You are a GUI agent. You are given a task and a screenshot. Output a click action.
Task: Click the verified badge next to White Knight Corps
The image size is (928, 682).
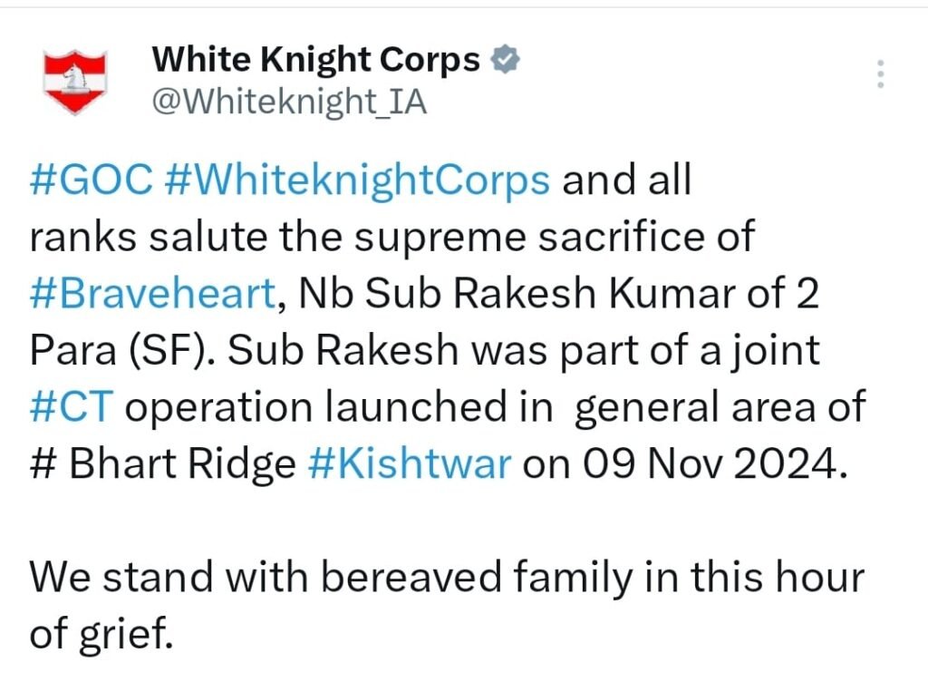(x=504, y=61)
